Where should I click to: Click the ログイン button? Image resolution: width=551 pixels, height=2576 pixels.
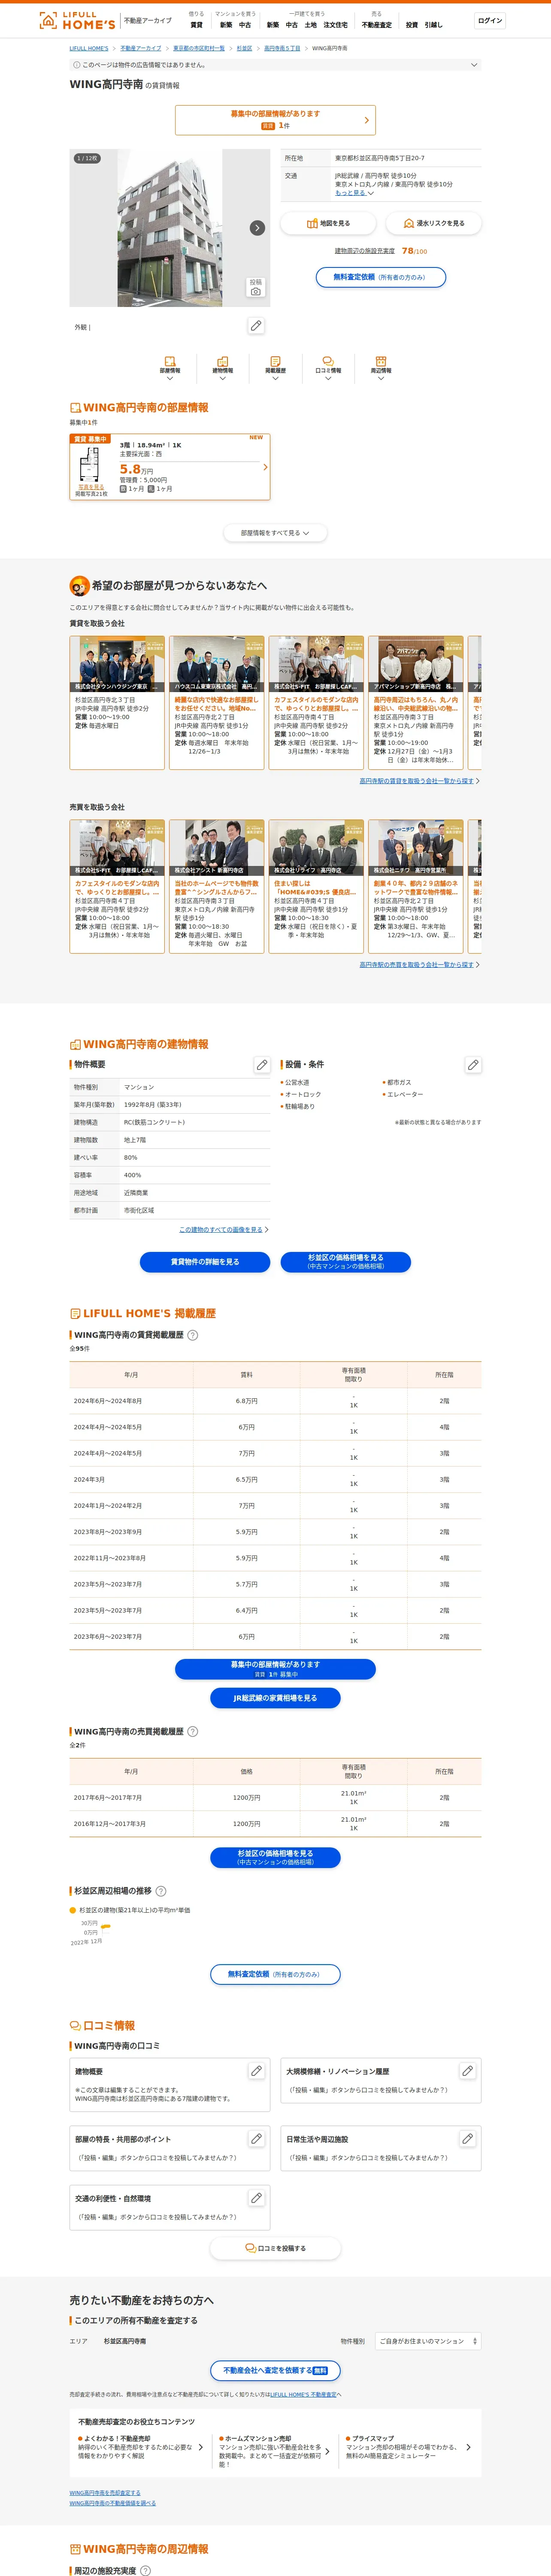[x=490, y=21]
